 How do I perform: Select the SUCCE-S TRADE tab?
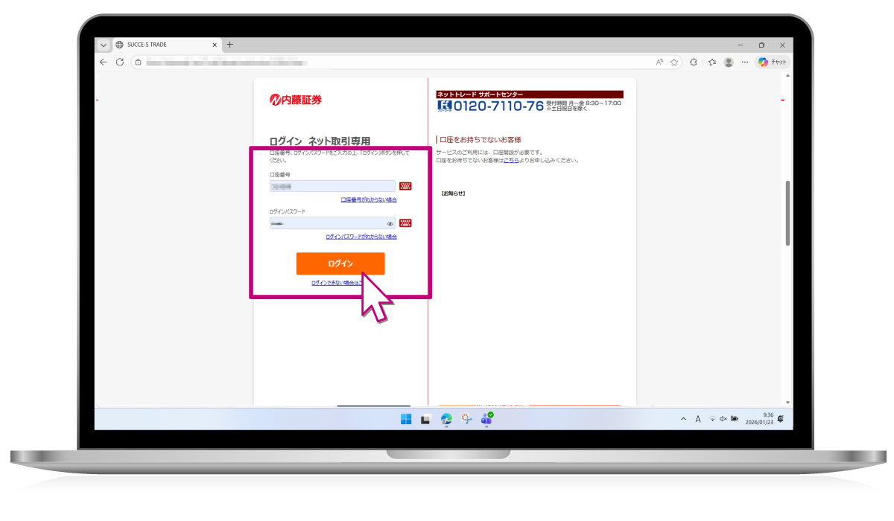[160, 45]
